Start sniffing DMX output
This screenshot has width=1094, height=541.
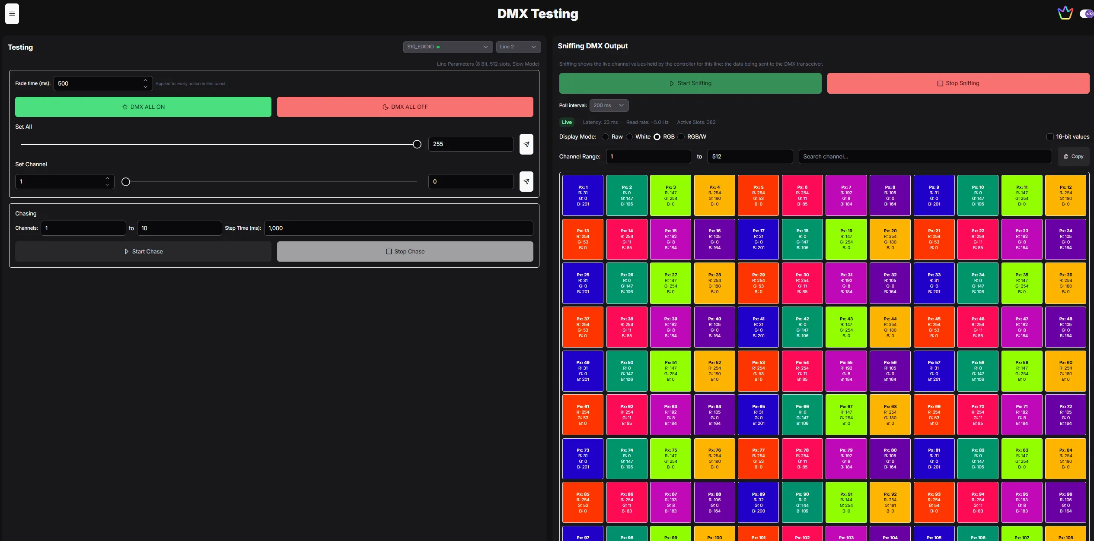690,83
